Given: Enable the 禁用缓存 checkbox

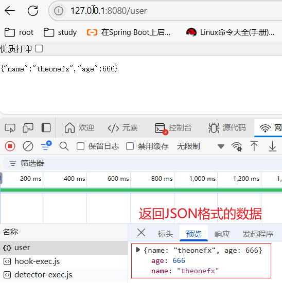Looking at the screenshot, I should tap(130, 146).
